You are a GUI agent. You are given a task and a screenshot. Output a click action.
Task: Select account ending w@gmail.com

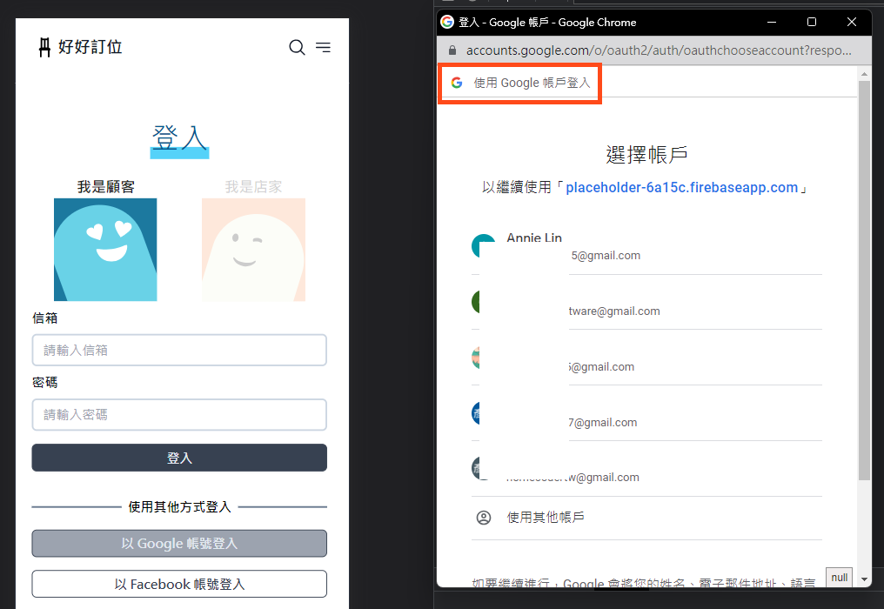coord(646,469)
